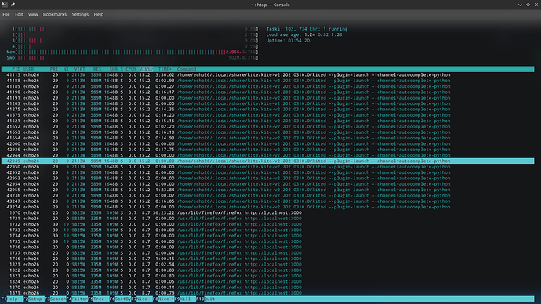Toggle tree view with F5 Tree
The image size is (541, 304).
click(x=98, y=299)
